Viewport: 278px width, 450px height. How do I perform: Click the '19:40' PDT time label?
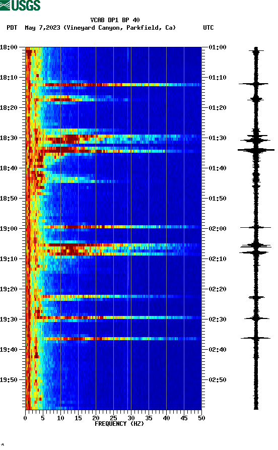point(9,350)
